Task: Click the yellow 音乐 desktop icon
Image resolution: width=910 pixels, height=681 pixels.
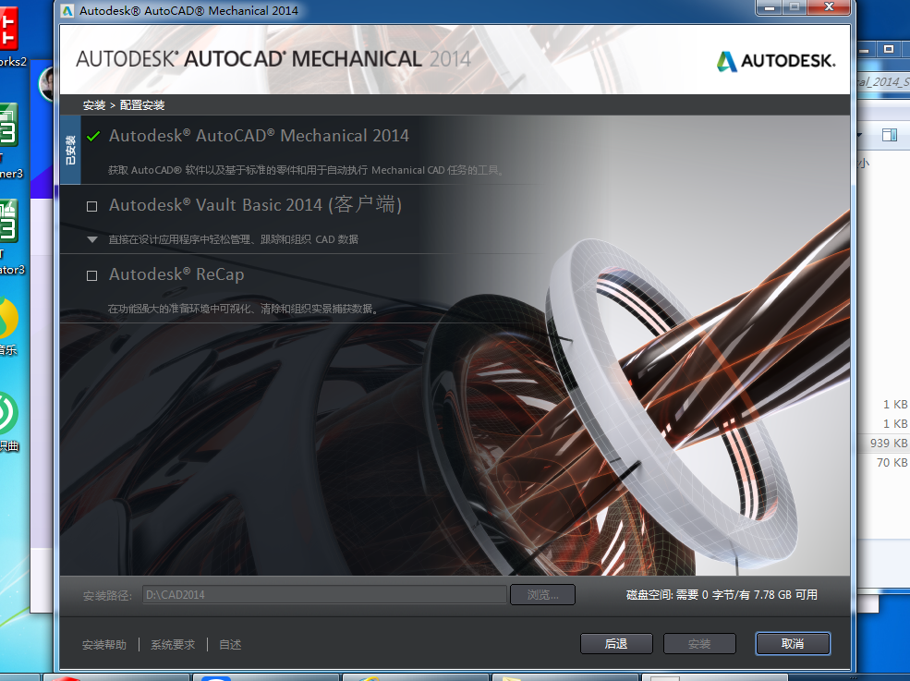Action: coord(8,317)
